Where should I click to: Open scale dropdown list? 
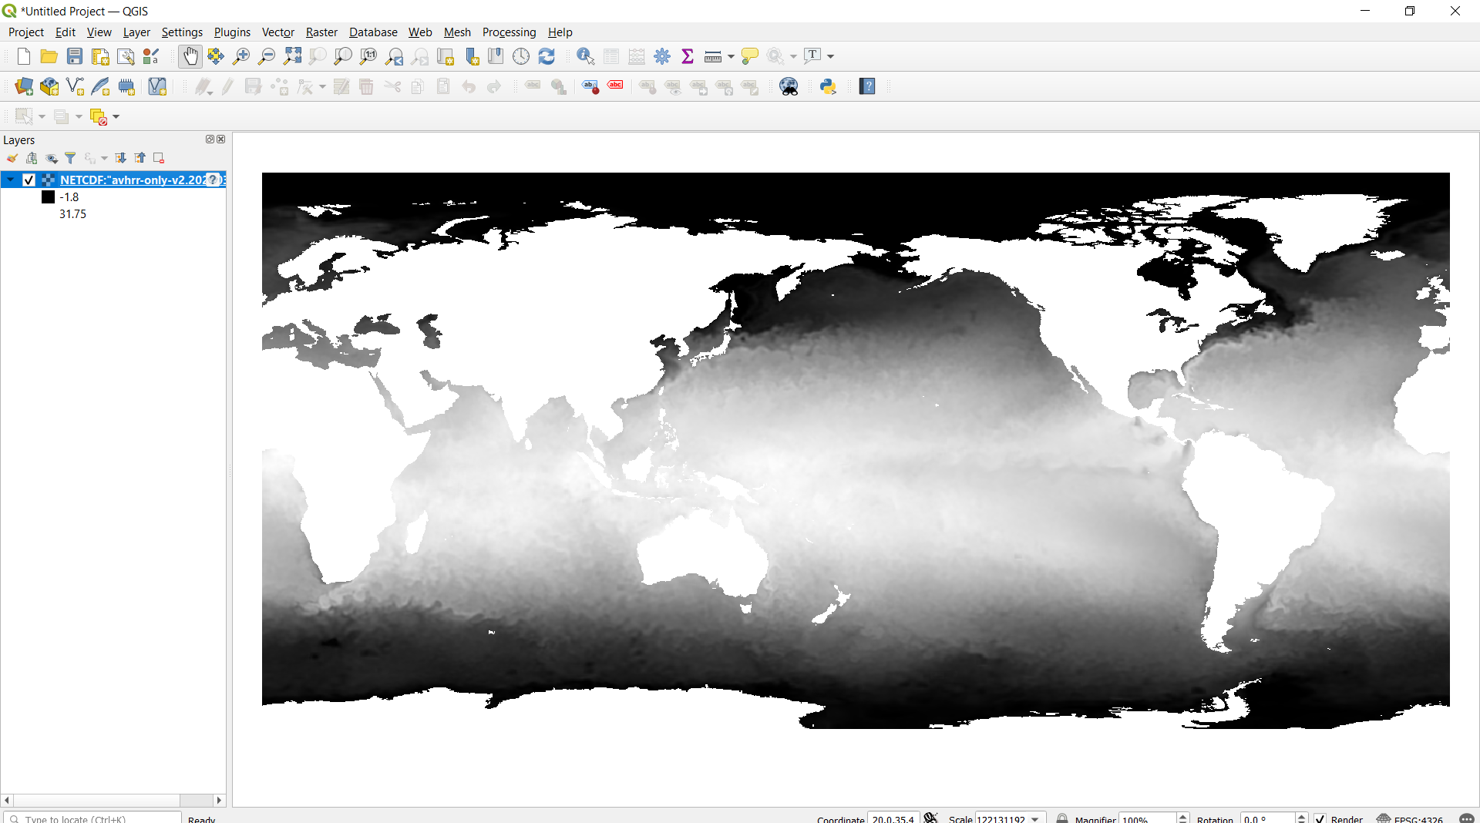pyautogui.click(x=1035, y=818)
